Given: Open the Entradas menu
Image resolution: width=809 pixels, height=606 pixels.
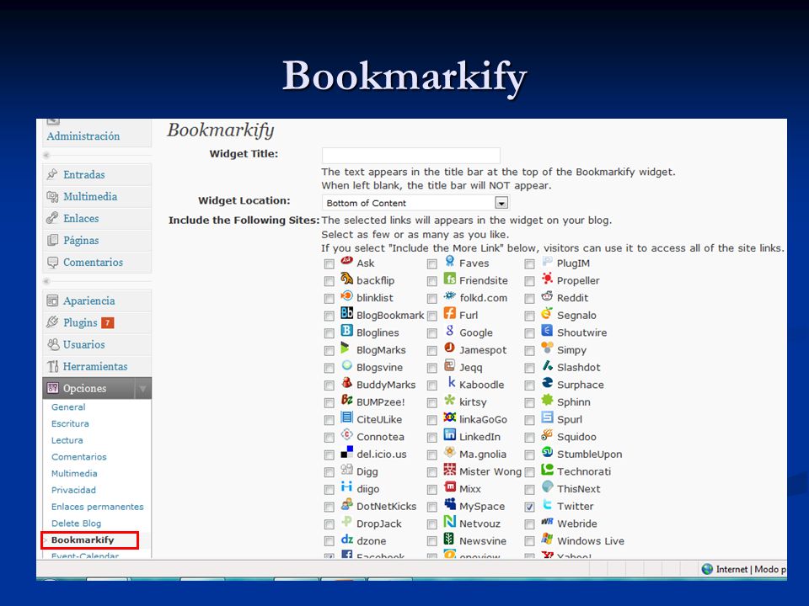Looking at the screenshot, I should point(83,175).
